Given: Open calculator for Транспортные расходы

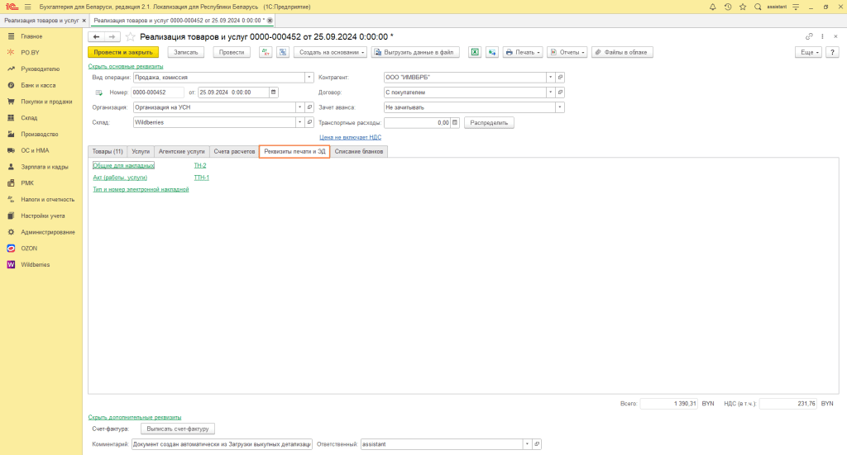Looking at the screenshot, I should pos(455,122).
